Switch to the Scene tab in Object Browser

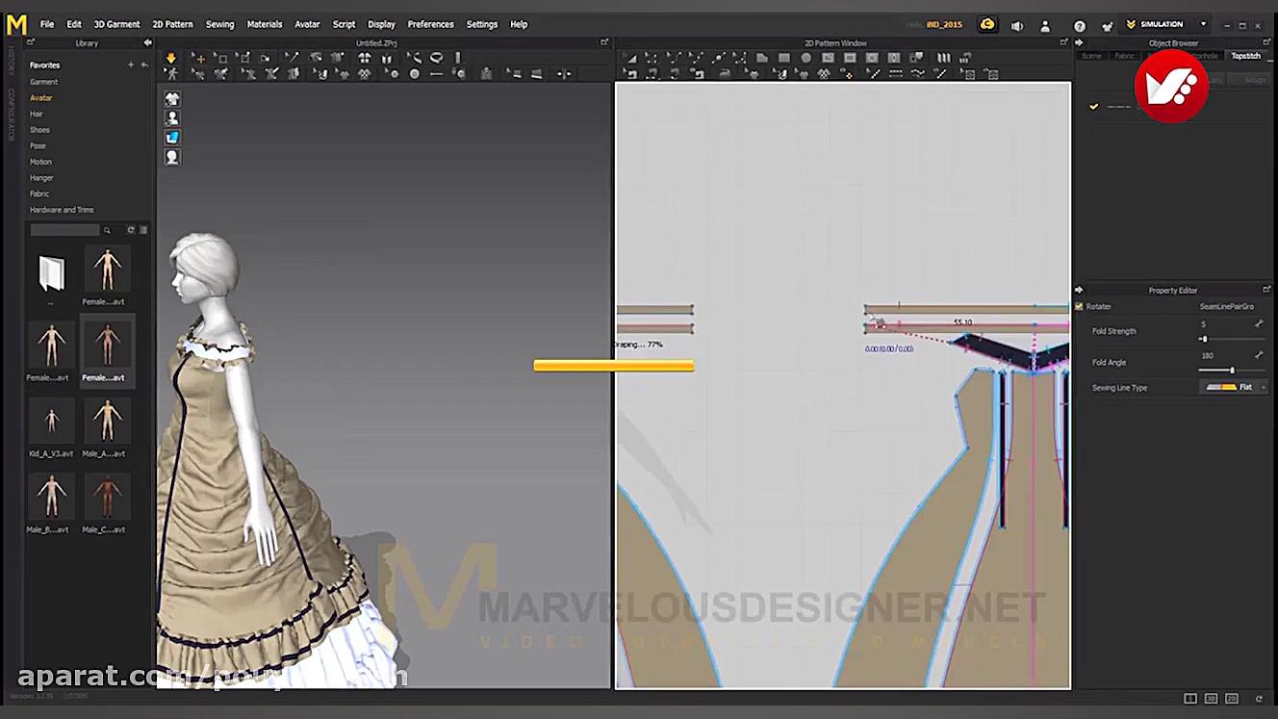click(1091, 56)
